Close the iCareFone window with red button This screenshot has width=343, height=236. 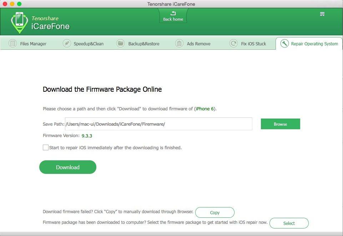tap(5, 4)
